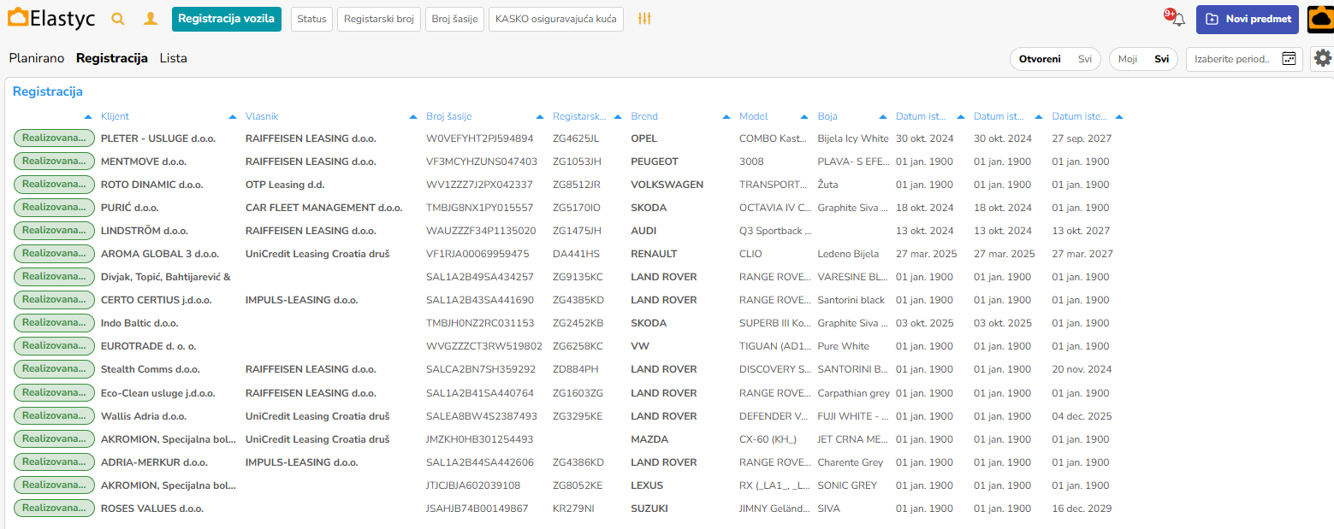Viewport: 1334px width, 529px height.
Task: Select client Eco-Clean usluge j.d.o.o.
Action: click(158, 393)
